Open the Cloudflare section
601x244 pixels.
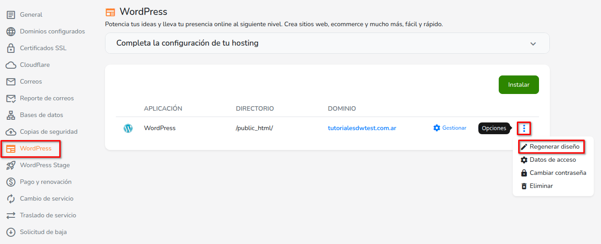(35, 65)
